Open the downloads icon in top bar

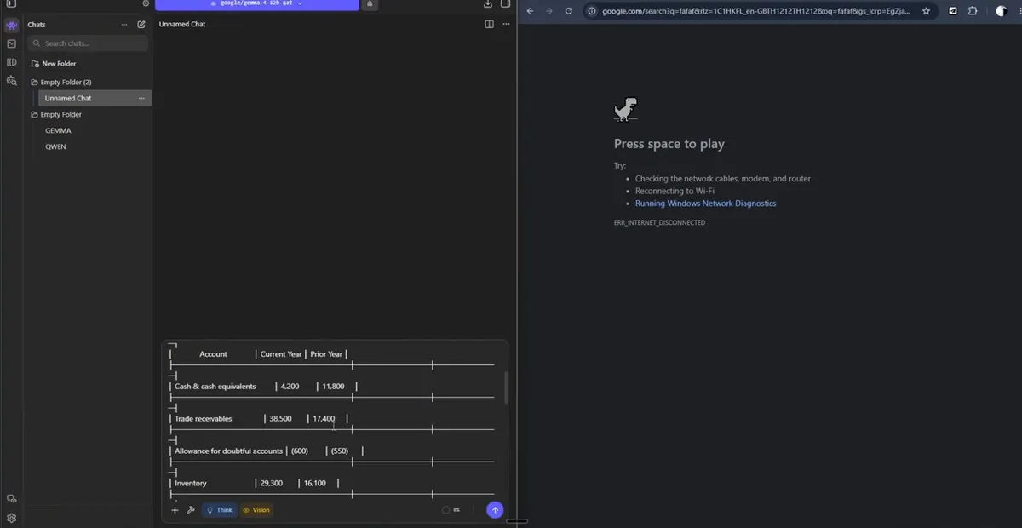[488, 4]
